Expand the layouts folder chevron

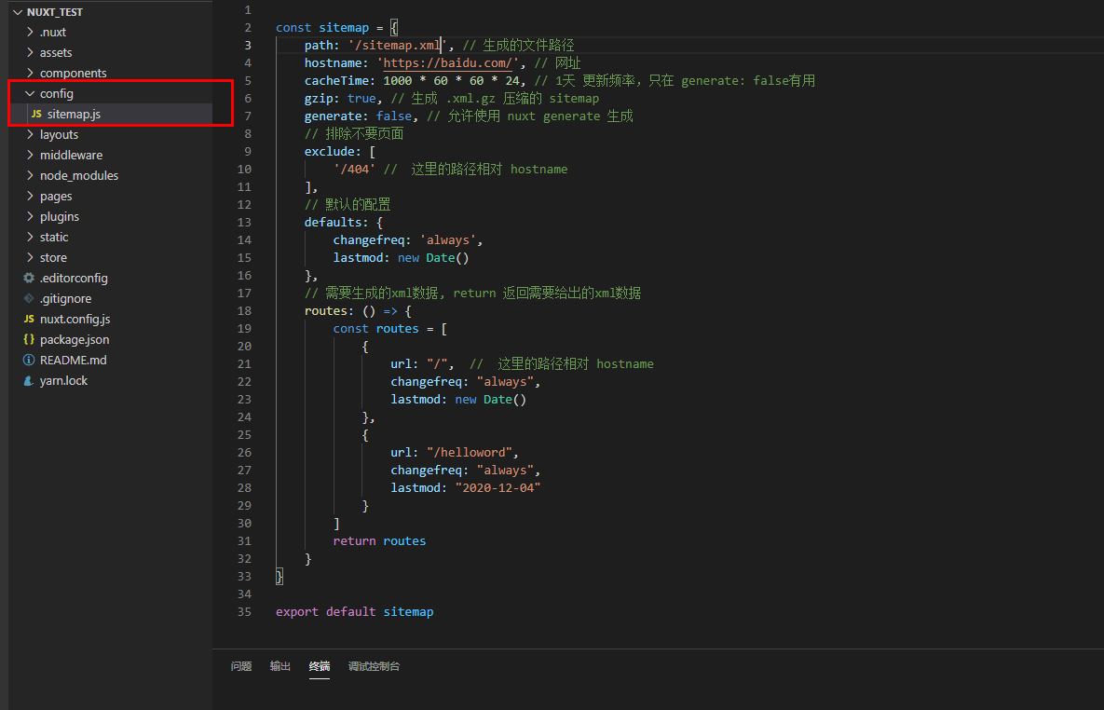tap(30, 134)
